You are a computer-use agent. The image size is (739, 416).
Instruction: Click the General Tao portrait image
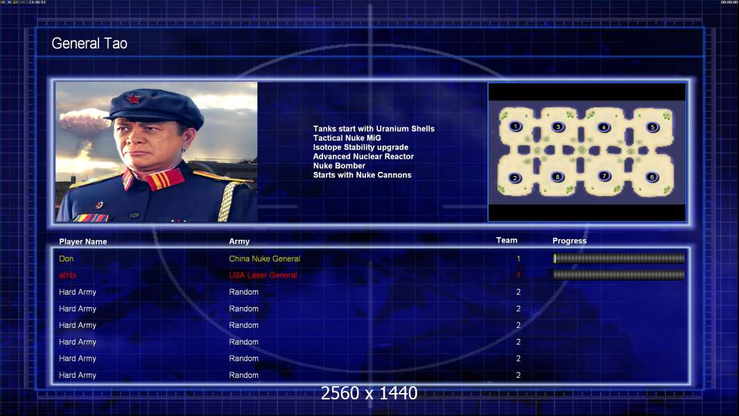[x=157, y=152]
